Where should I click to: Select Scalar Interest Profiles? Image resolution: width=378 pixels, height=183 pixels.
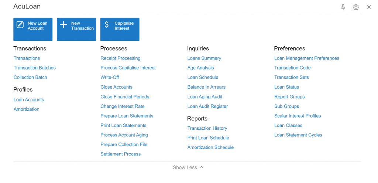[x=298, y=116]
